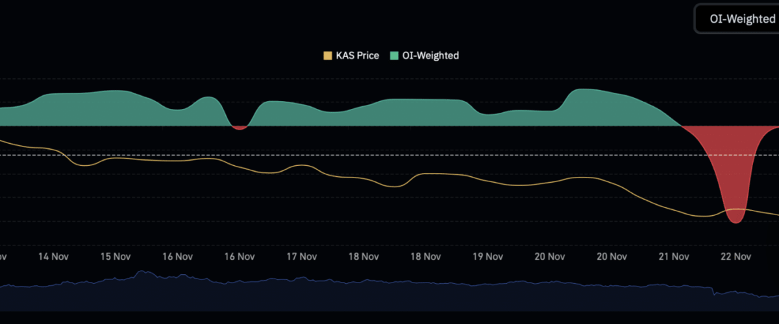Select the 15 Nov date label
This screenshot has width=779, height=324.
115,257
